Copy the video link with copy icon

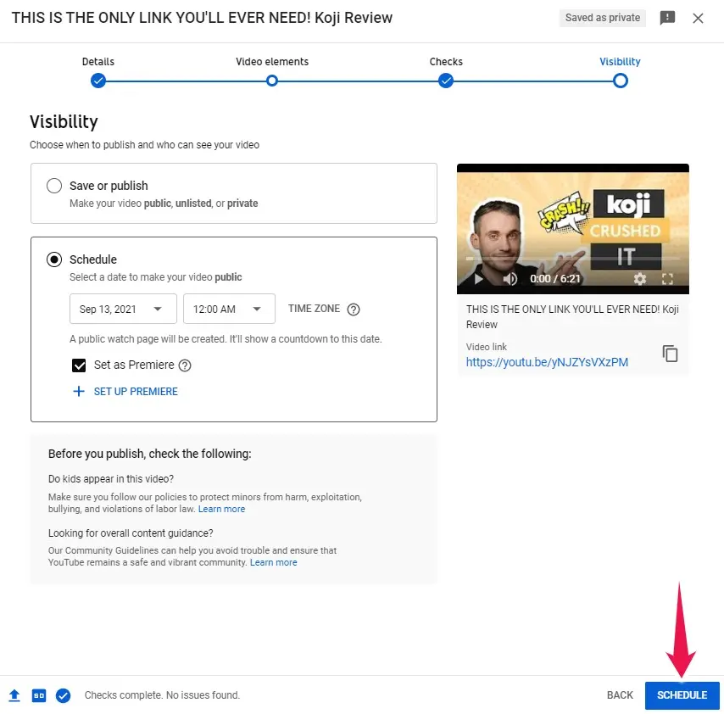670,354
